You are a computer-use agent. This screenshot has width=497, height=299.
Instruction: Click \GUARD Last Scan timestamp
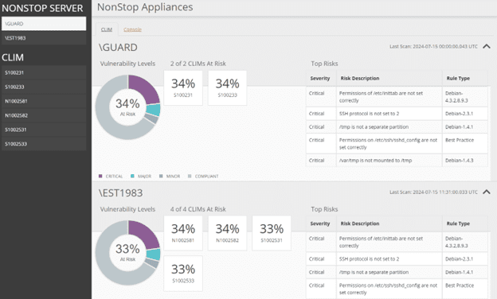433,46
